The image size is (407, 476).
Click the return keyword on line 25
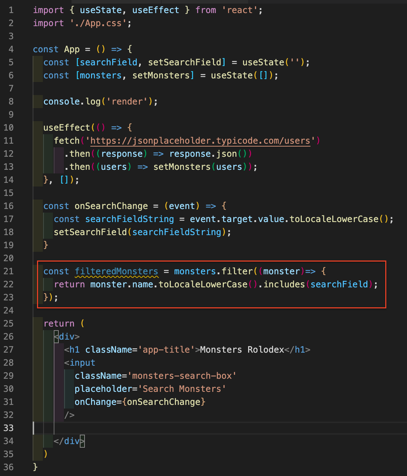(x=59, y=324)
